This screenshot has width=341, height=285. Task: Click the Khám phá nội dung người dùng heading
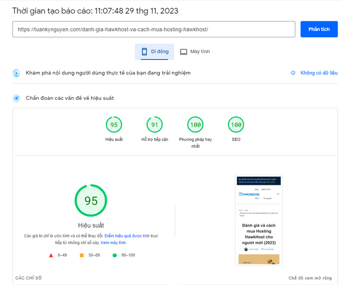(x=108, y=73)
